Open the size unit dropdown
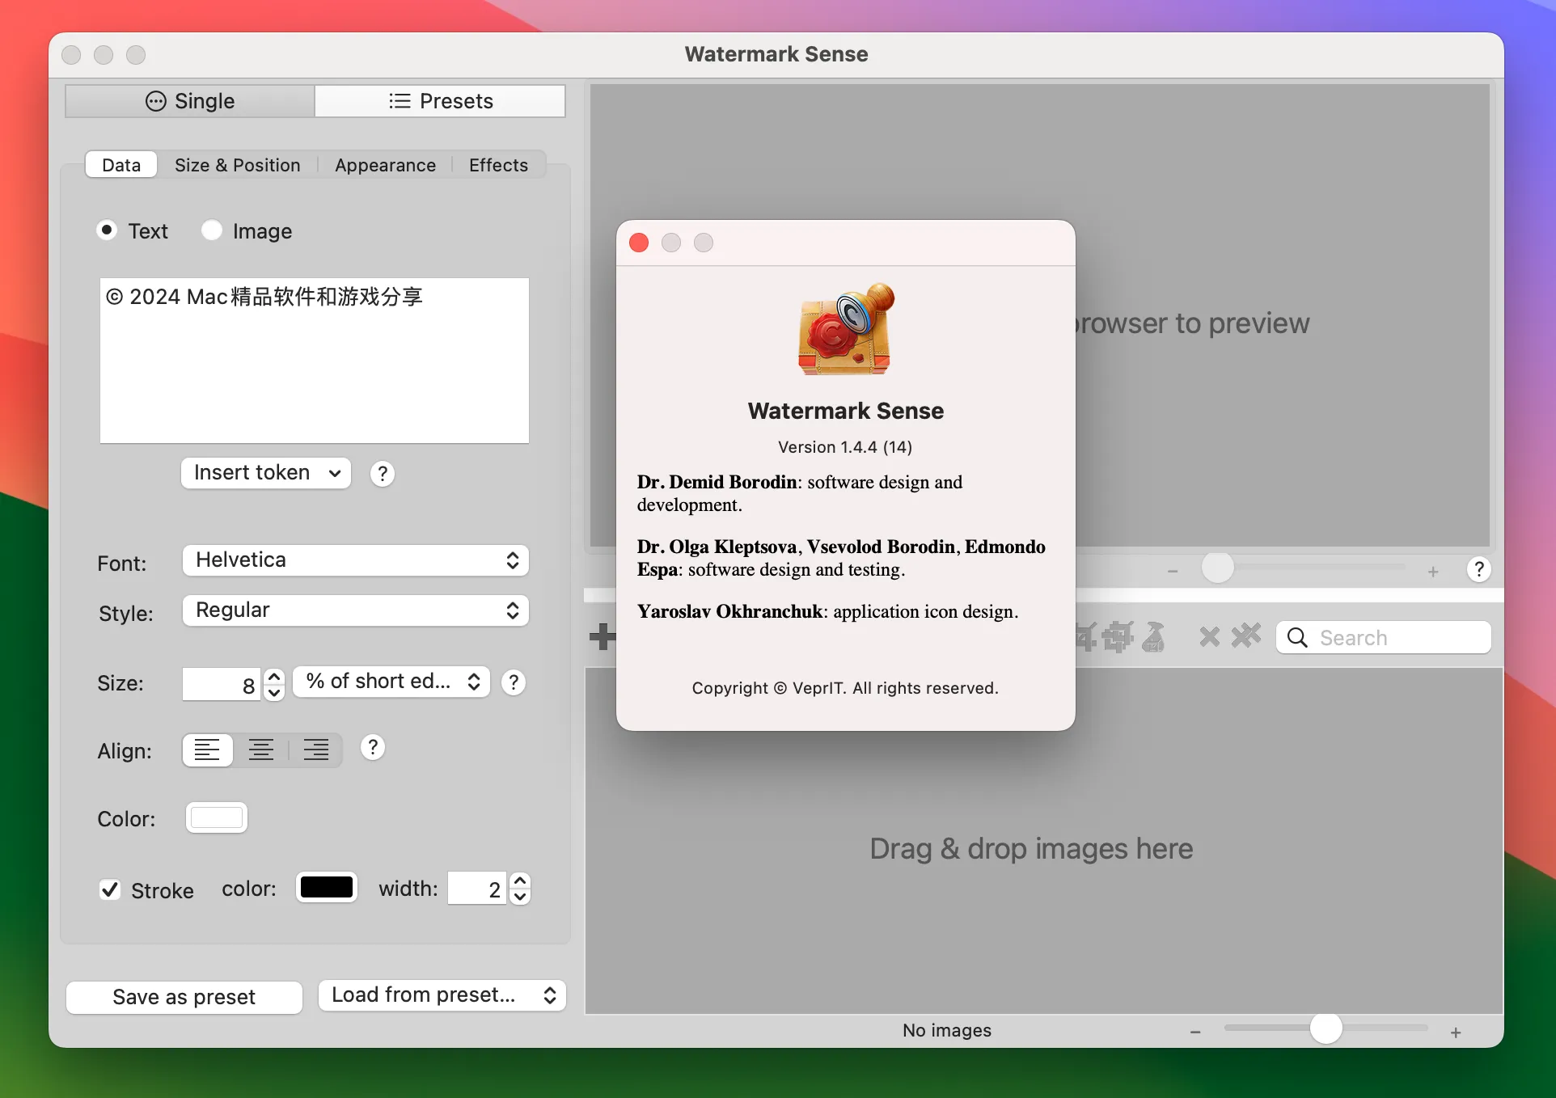The height and width of the screenshot is (1098, 1556). [391, 682]
